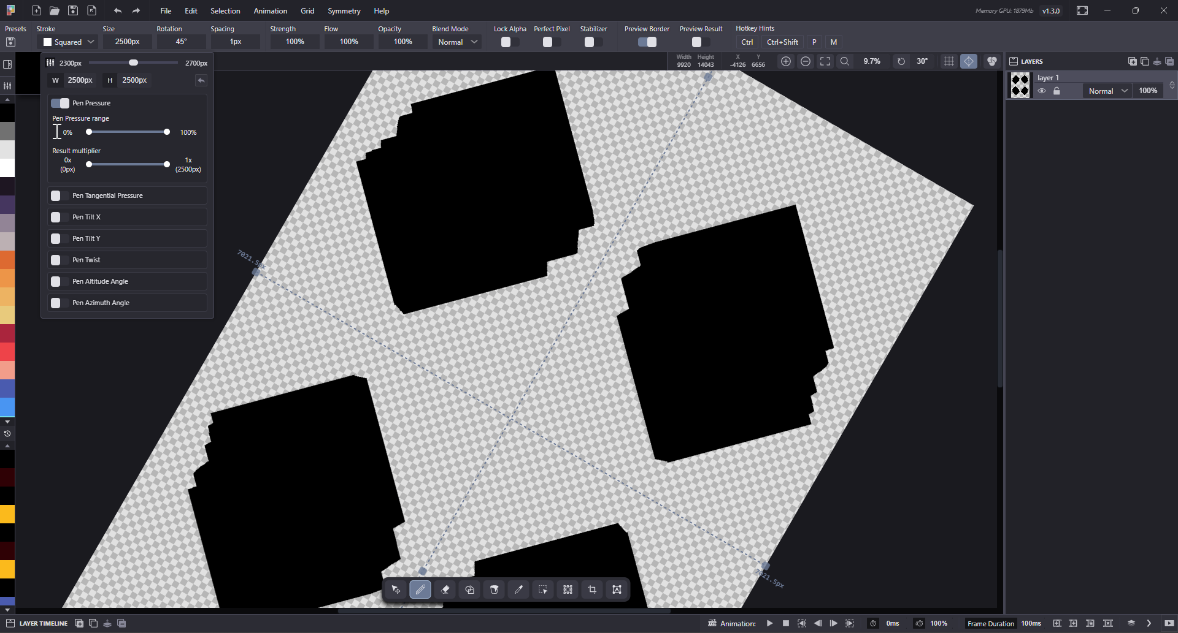
Task: Hide layer 1 using the eye icon
Action: click(x=1042, y=91)
